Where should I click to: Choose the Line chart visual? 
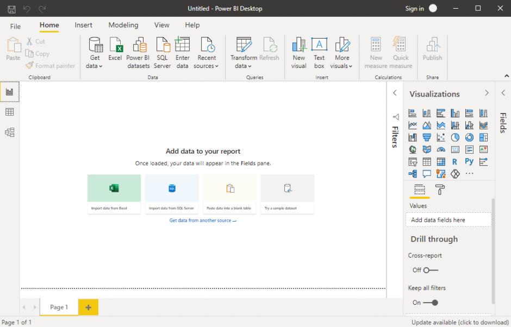412,125
